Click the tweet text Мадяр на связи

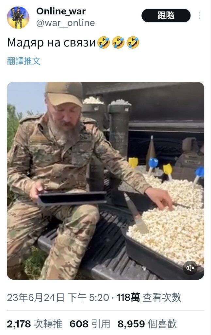(51, 43)
